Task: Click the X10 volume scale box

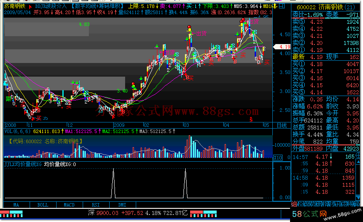Action: [278, 158]
